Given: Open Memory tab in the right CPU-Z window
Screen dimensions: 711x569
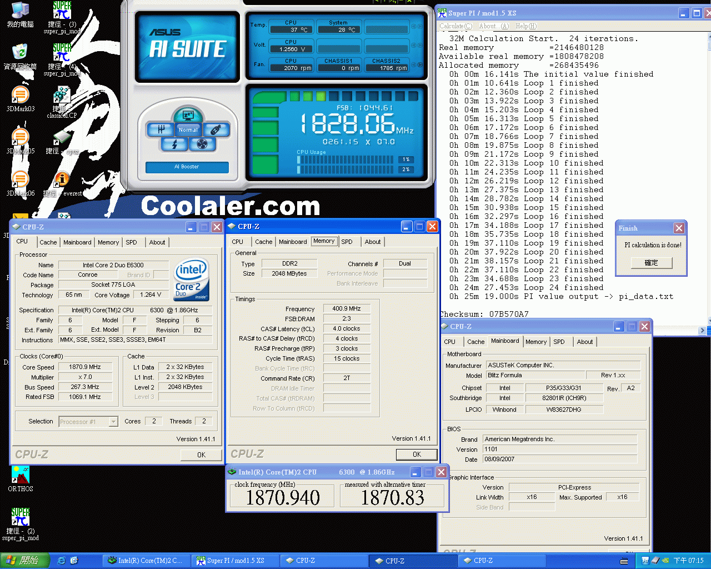Looking at the screenshot, I should click(x=535, y=342).
